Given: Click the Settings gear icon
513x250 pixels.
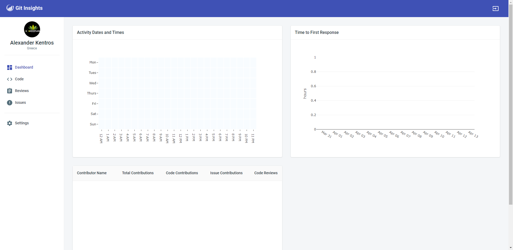Looking at the screenshot, I should pos(10,123).
